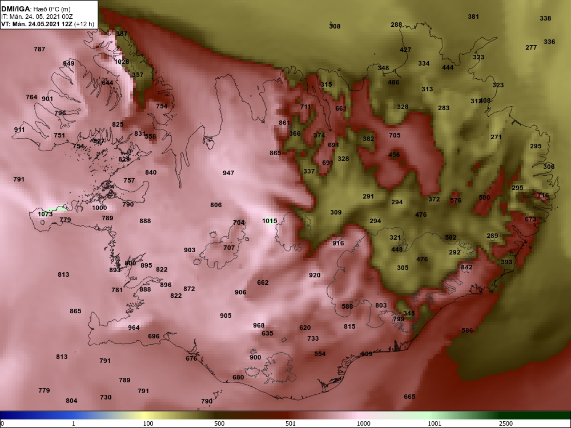Click the 2500 label on the color scale
The image size is (571, 428).
(x=505, y=423)
